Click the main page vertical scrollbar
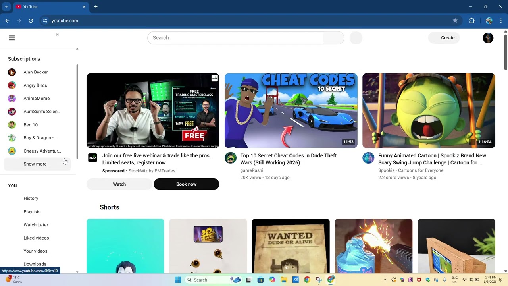This screenshot has width=508, height=286. tap(506, 52)
